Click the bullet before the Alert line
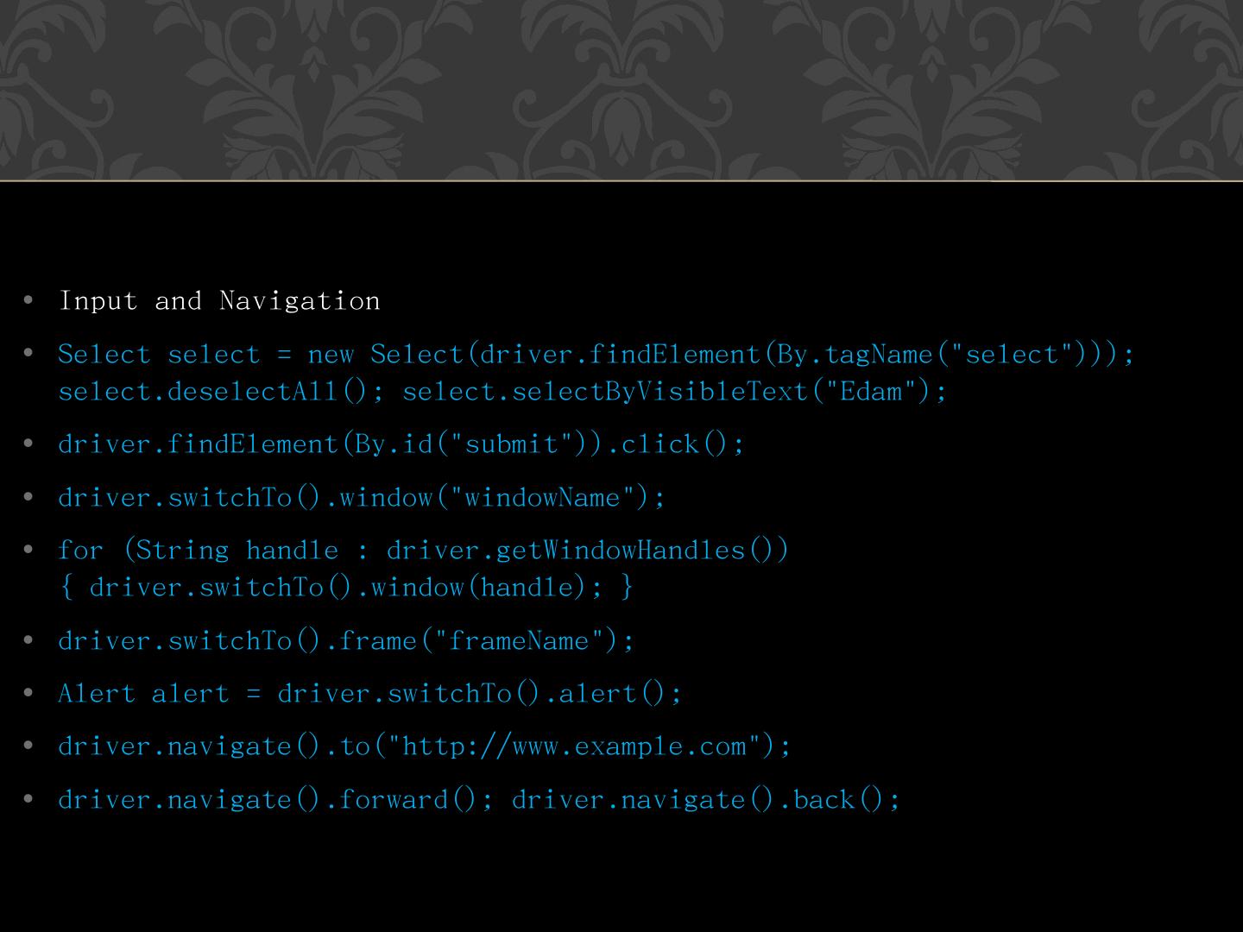The height and width of the screenshot is (932, 1243). point(28,693)
